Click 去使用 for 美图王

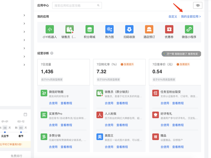[x=109, y=147]
